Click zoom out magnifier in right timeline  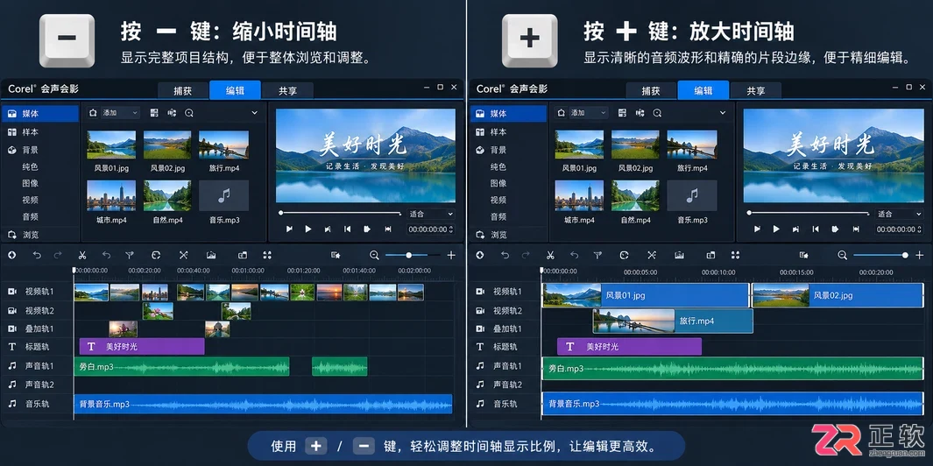coord(843,255)
